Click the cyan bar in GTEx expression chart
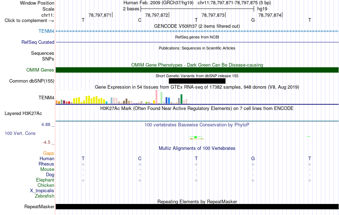Viewport: 339px width, 215px height. coord(106,103)
